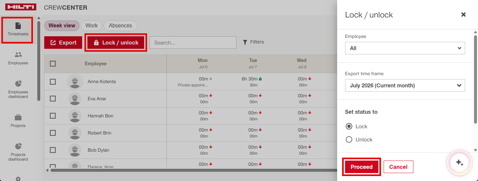478x181 pixels.
Task: Open the Filters funnel control
Action: click(253, 42)
